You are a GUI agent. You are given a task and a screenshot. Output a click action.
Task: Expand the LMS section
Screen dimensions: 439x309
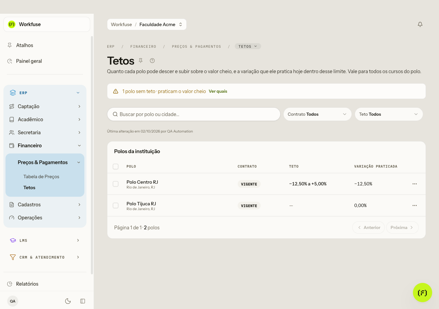tap(45, 240)
